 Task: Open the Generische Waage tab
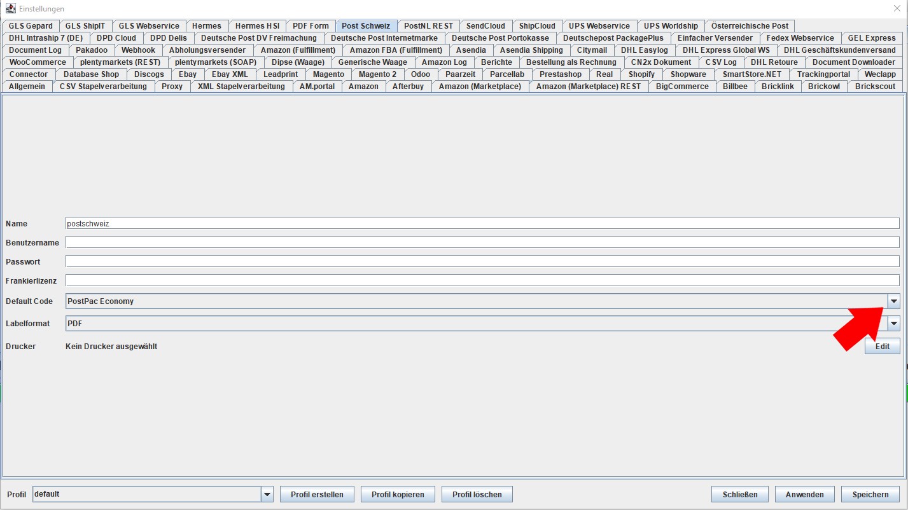[373, 62]
